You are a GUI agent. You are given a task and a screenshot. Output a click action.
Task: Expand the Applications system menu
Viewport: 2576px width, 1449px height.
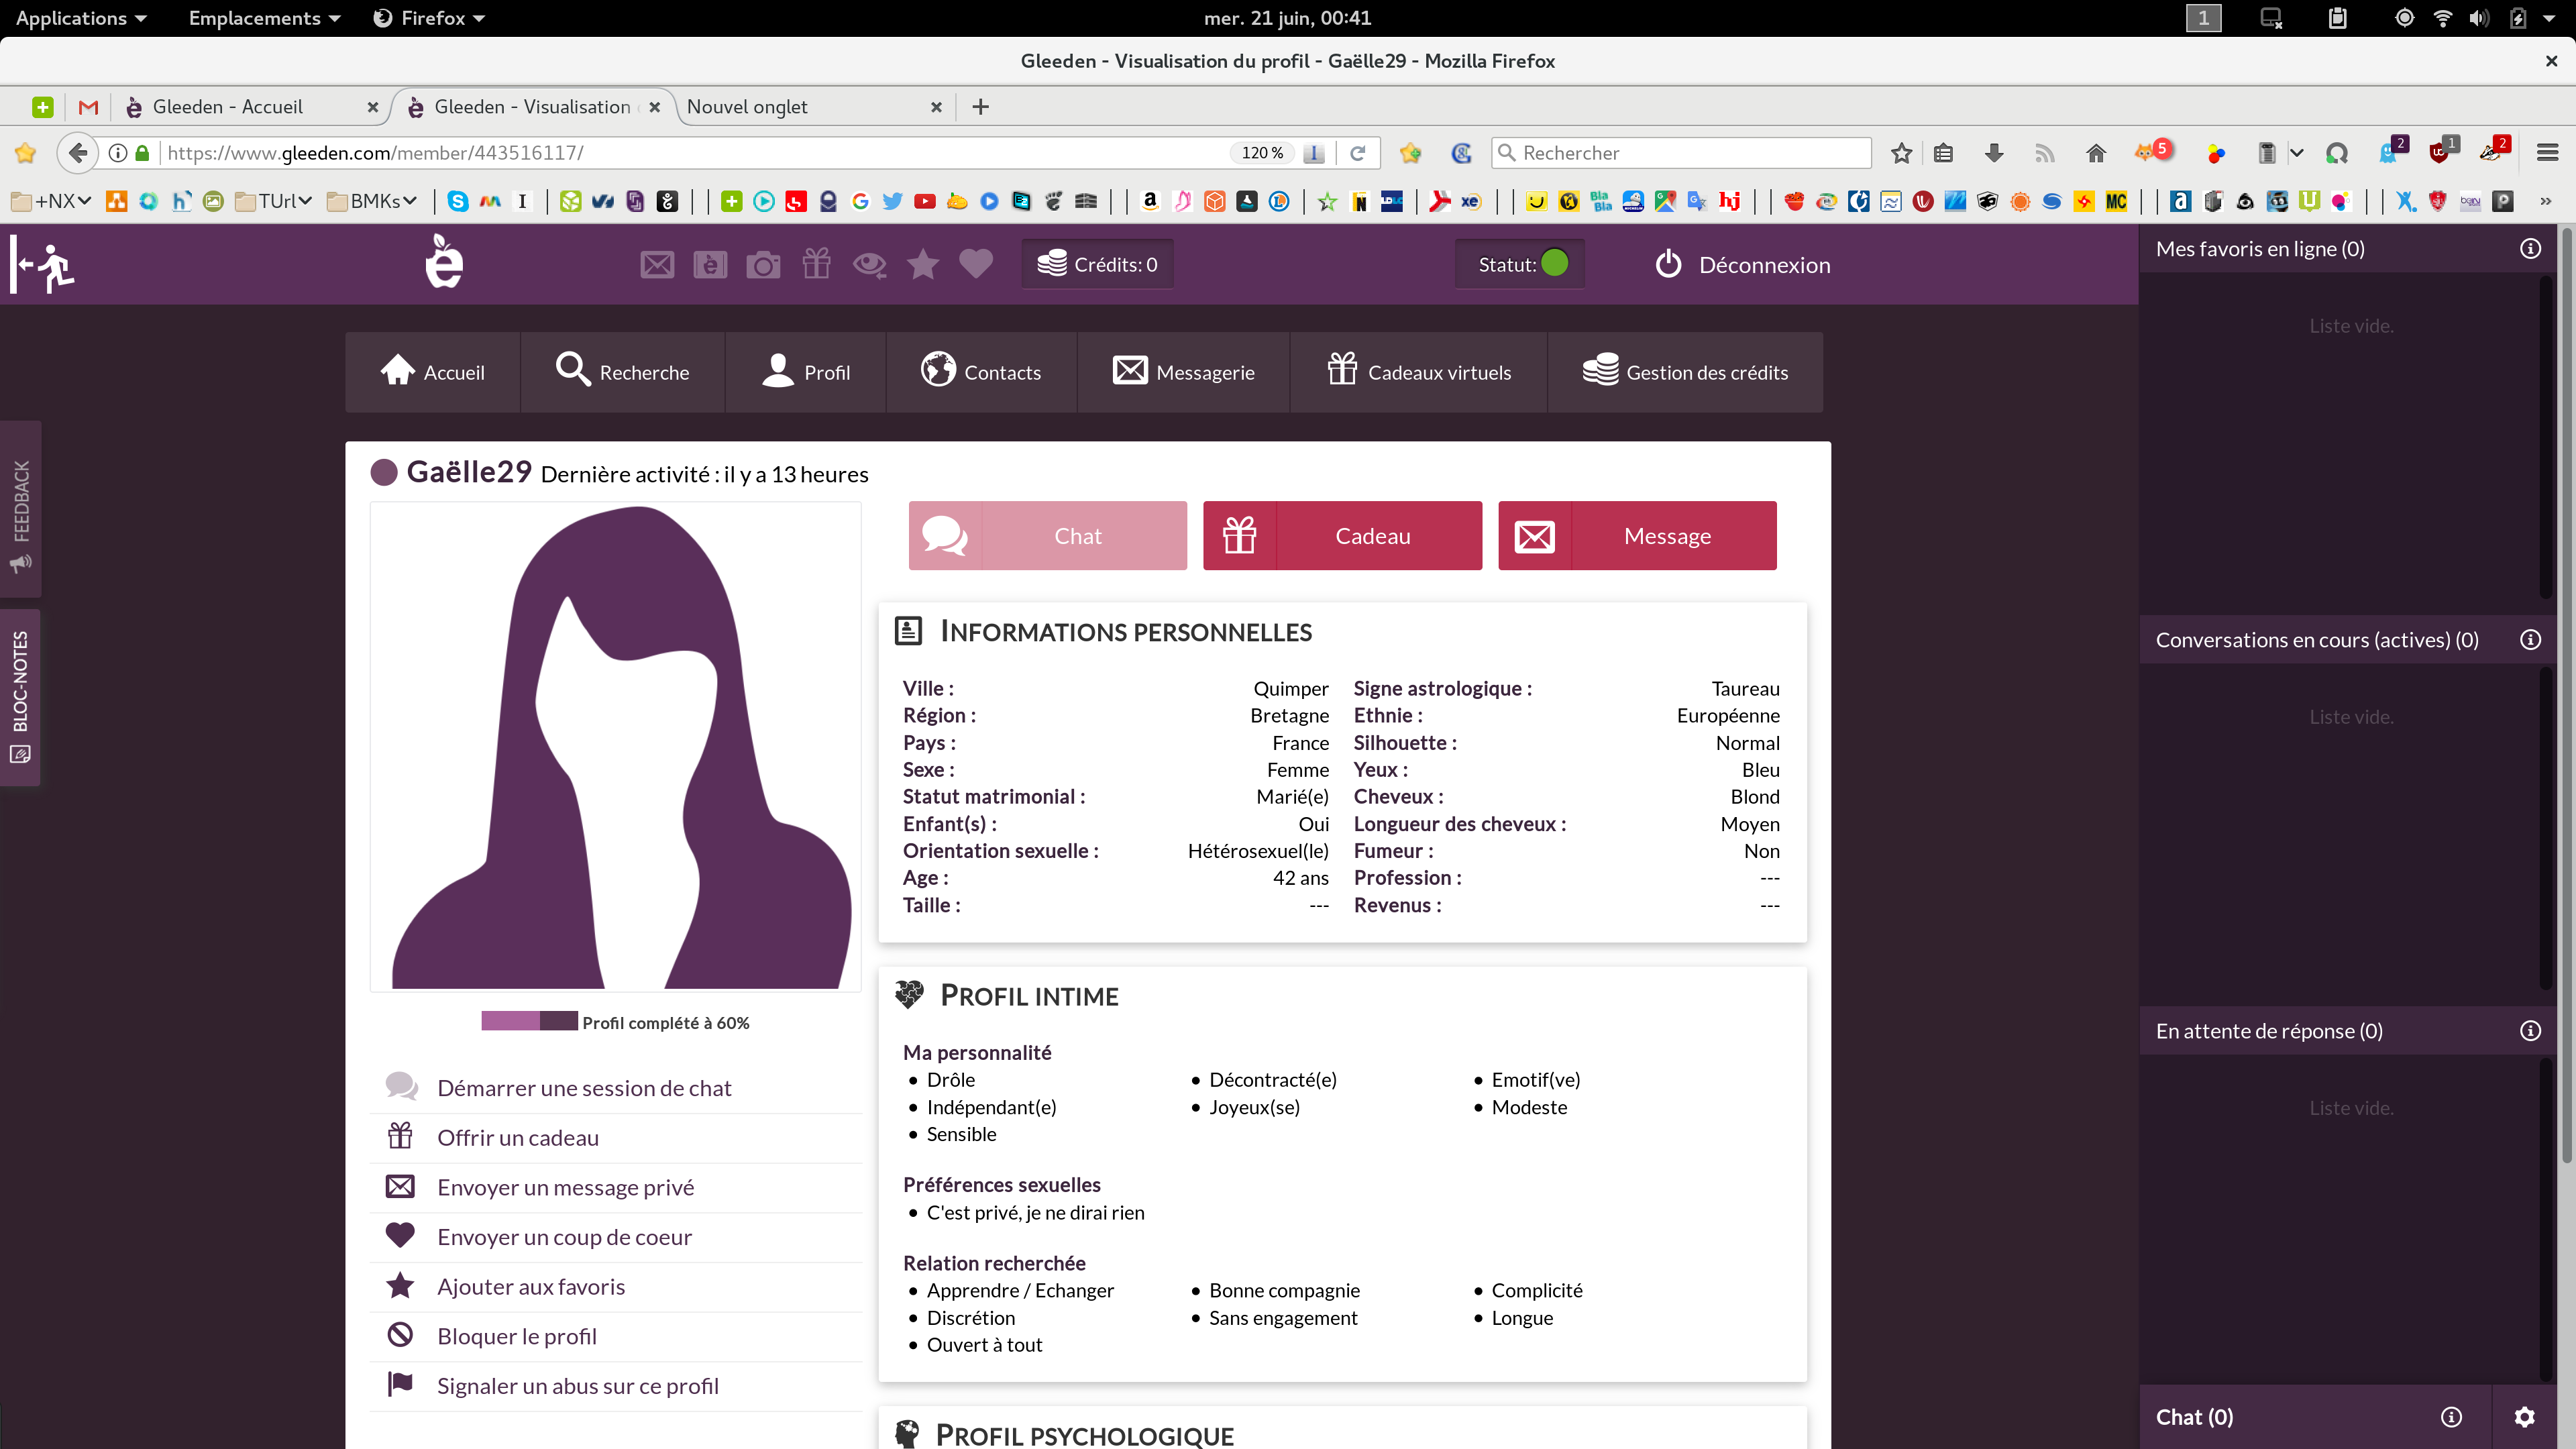tap(81, 18)
